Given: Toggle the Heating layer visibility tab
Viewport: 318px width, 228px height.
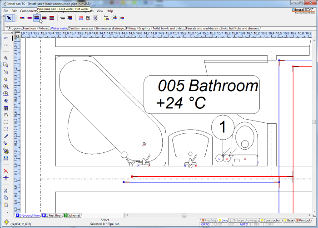Looking at the screenshot, I should coord(209,220).
